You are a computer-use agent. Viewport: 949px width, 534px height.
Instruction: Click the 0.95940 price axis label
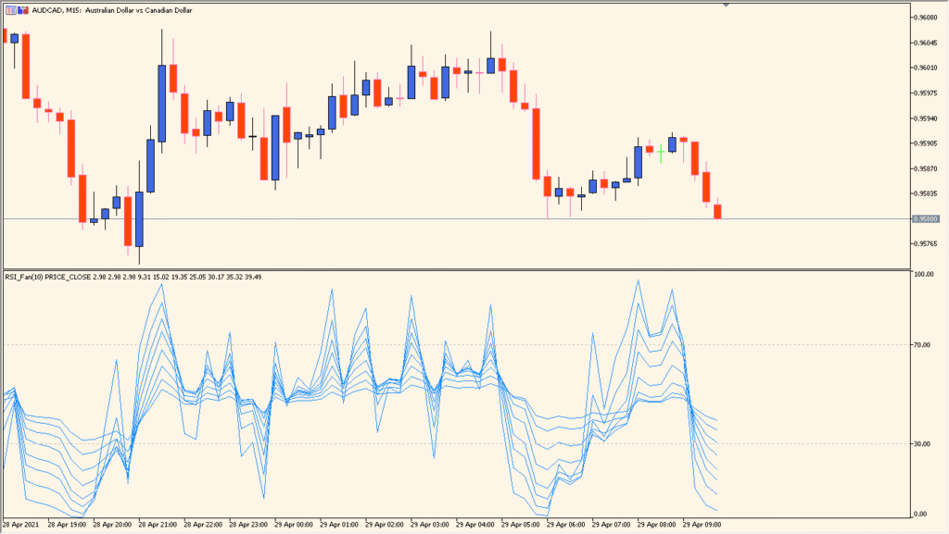point(927,118)
